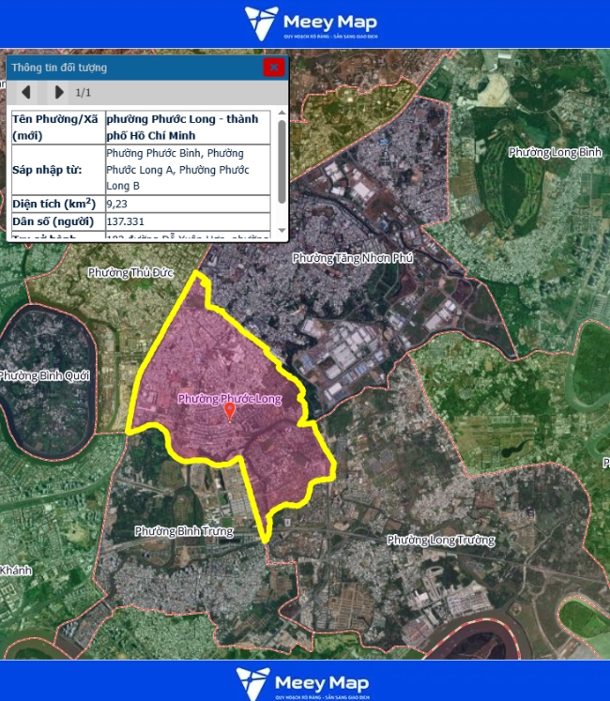The height and width of the screenshot is (701, 610).
Task: Click the popup's vertical scrollbar thumb
Action: tap(282, 160)
